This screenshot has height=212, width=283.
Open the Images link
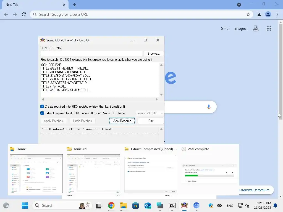point(240,28)
